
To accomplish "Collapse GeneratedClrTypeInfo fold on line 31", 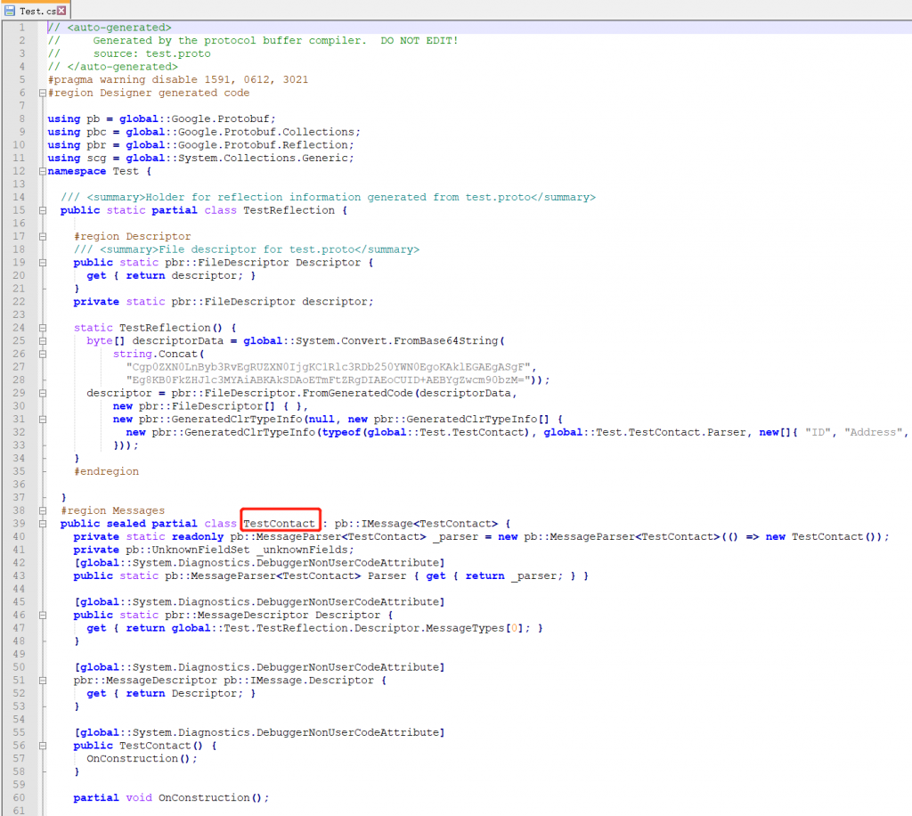I will [43, 420].
